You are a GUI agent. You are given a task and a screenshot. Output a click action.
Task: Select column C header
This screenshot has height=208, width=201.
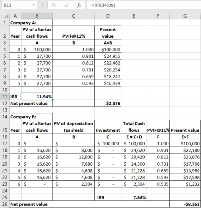[x=74, y=16]
